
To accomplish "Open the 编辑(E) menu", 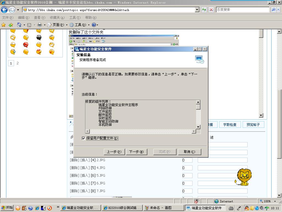I will click(24, 17).
